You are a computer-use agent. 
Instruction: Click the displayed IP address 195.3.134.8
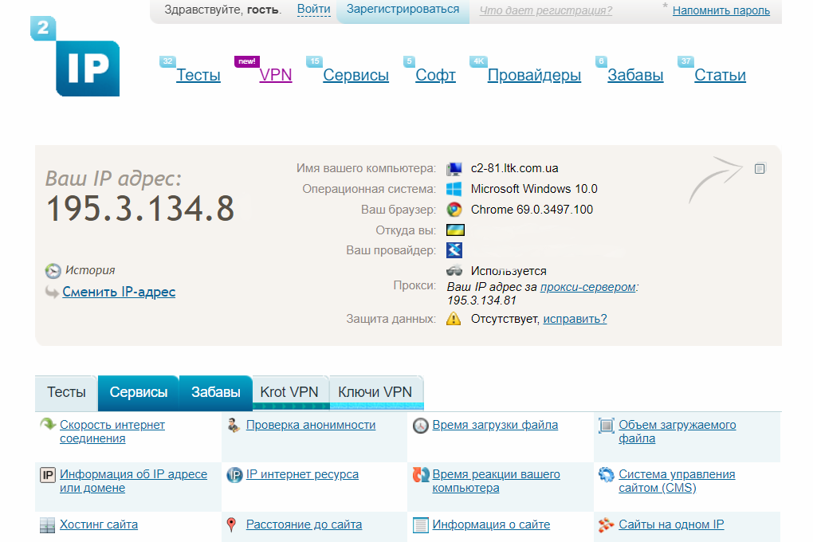click(x=140, y=209)
